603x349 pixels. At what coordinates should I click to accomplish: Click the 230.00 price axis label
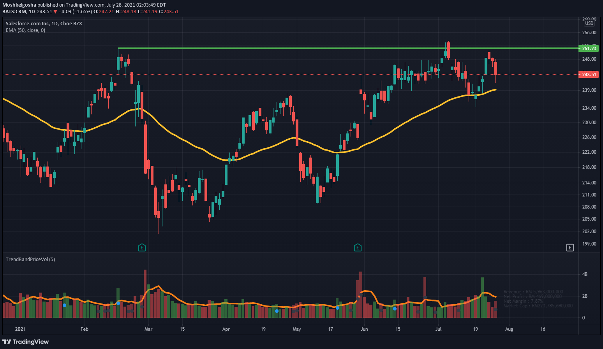(589, 122)
